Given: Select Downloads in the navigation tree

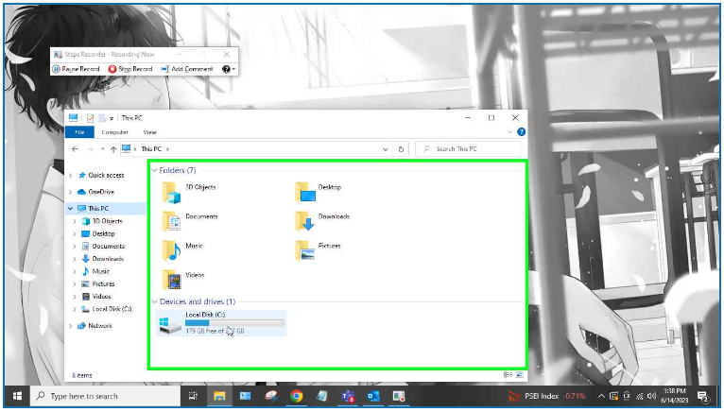Looking at the screenshot, I should point(102,259).
